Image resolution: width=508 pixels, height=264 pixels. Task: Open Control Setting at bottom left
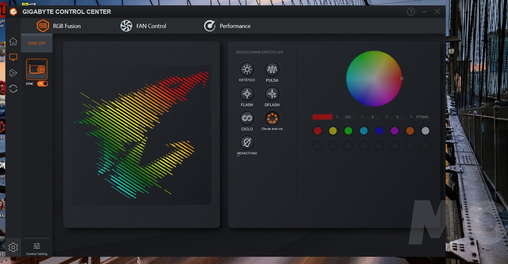(37, 248)
